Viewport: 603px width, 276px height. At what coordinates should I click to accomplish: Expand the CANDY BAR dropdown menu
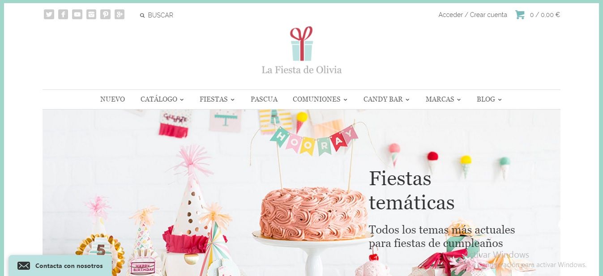386,99
